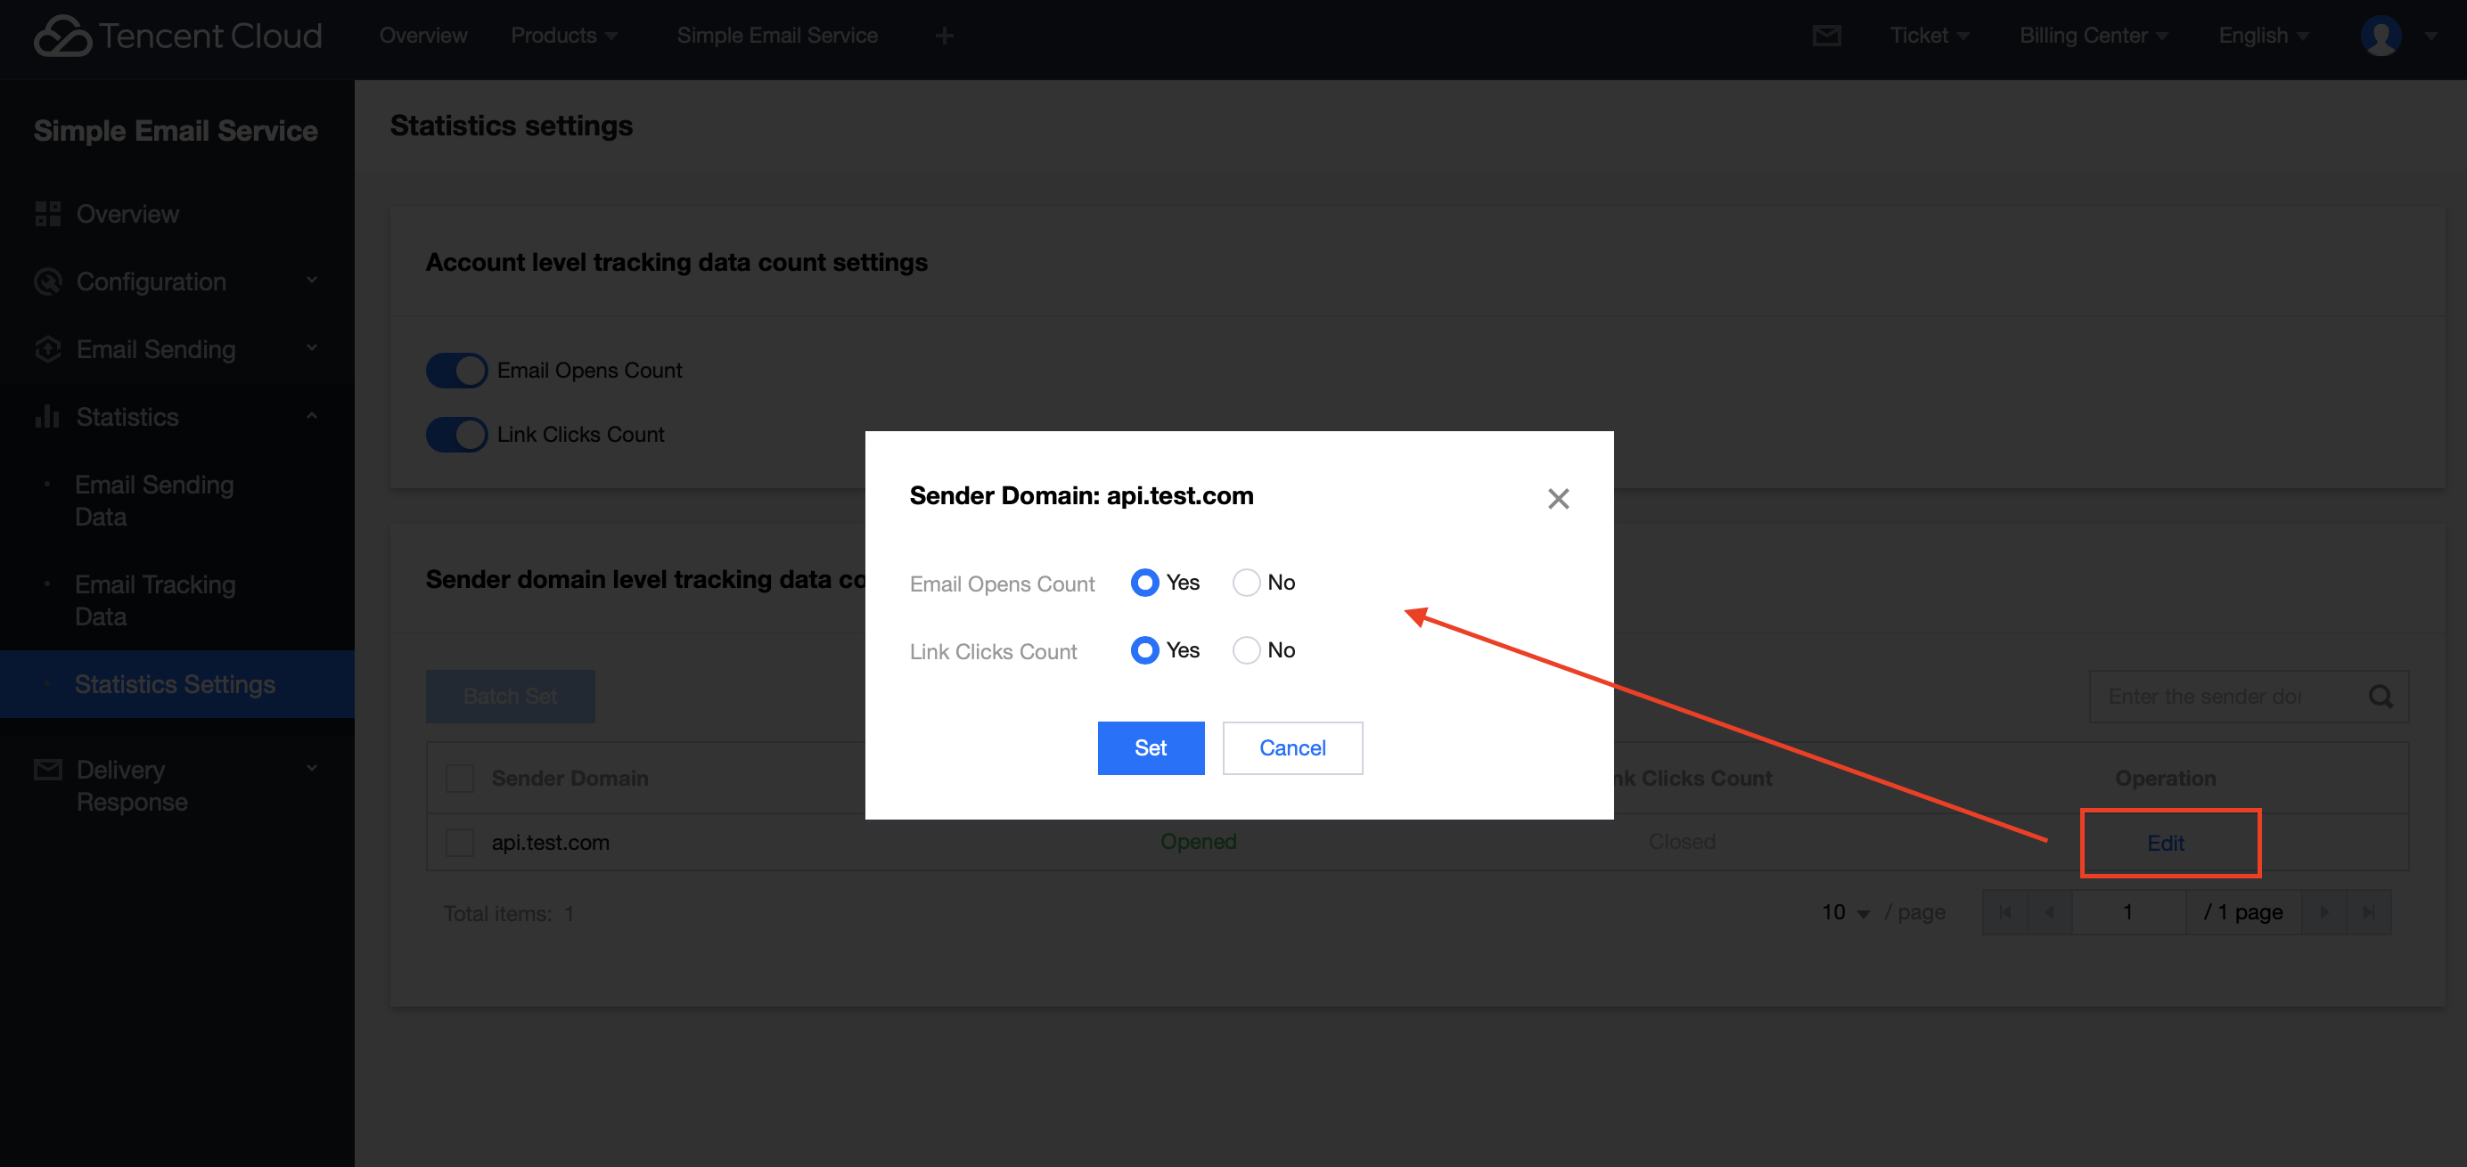
Task: Open the mail message center icon
Action: pyautogui.click(x=1826, y=37)
